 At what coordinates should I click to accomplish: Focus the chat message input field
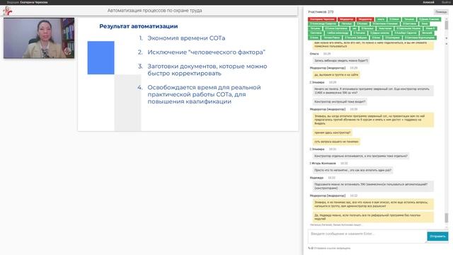click(x=367, y=236)
